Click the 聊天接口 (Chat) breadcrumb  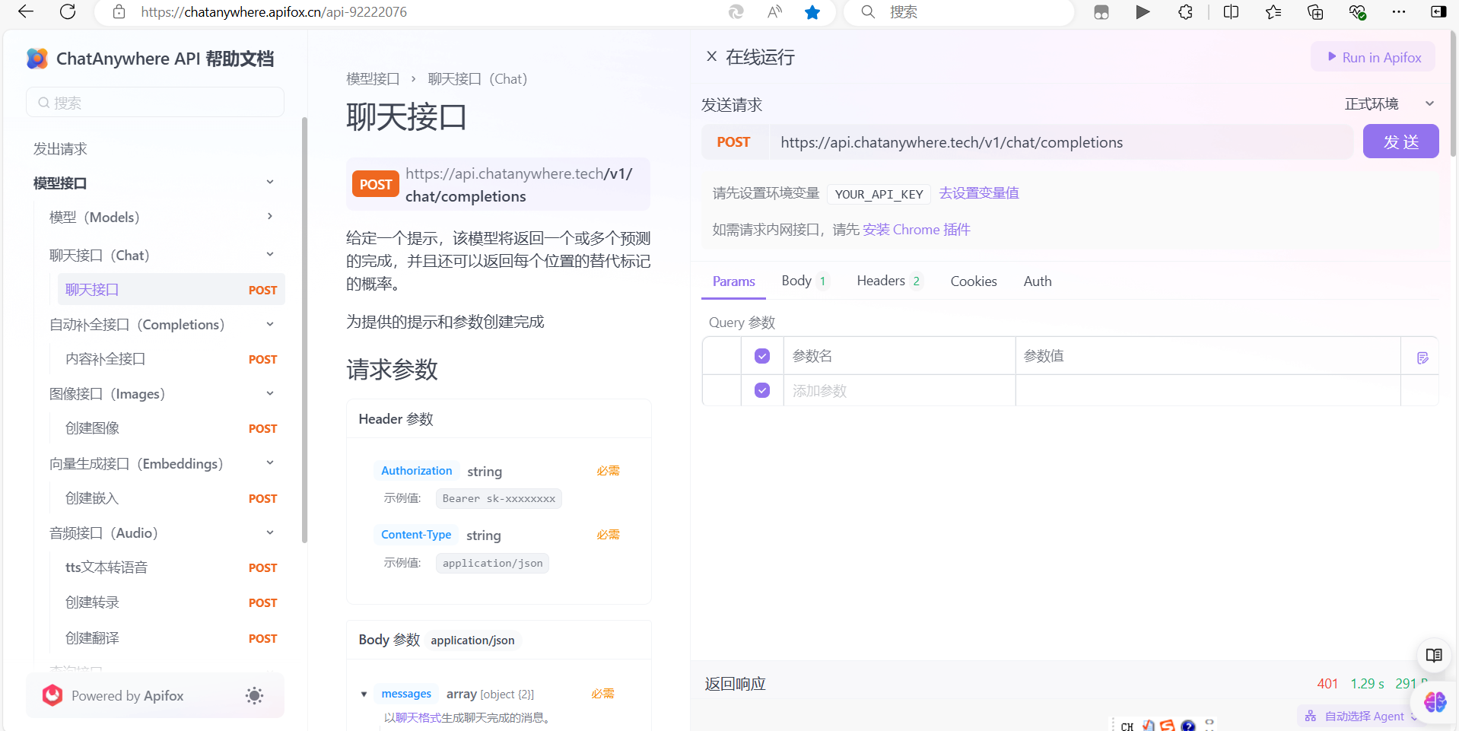coord(477,78)
